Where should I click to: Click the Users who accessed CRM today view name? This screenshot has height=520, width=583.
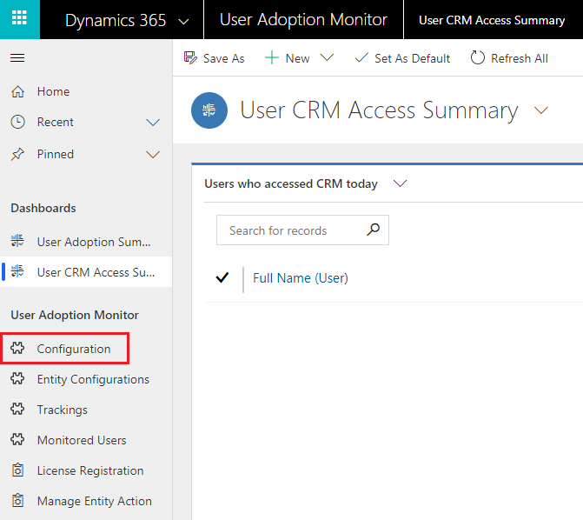(291, 183)
